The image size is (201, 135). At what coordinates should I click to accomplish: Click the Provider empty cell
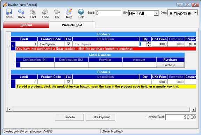(105, 65)
